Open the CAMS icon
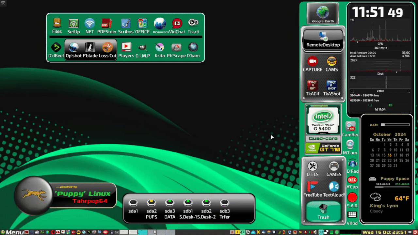Viewport: 418px width, 235px height. pos(331,61)
